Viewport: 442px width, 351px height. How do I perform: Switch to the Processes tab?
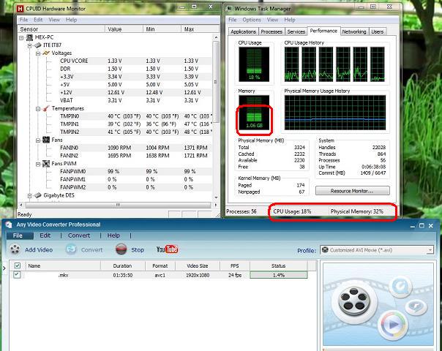[271, 32]
